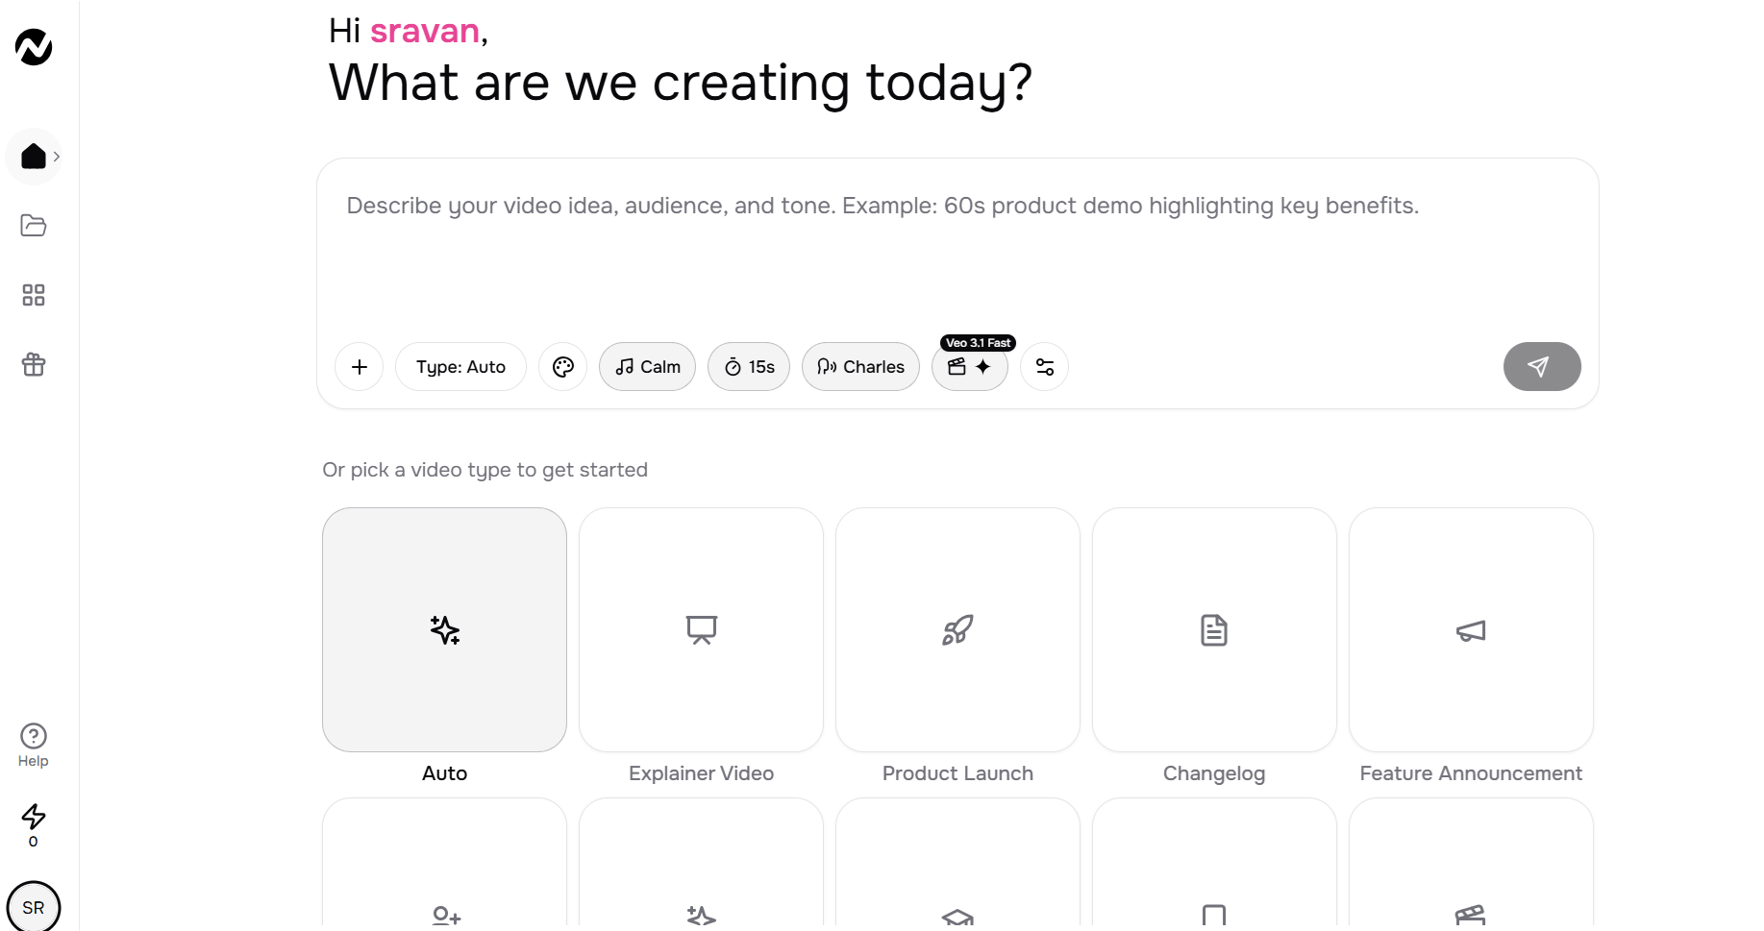Screen dimensions: 1764x931
Task: Click the gift rewards icon in the sidebar
Action: coord(34,364)
